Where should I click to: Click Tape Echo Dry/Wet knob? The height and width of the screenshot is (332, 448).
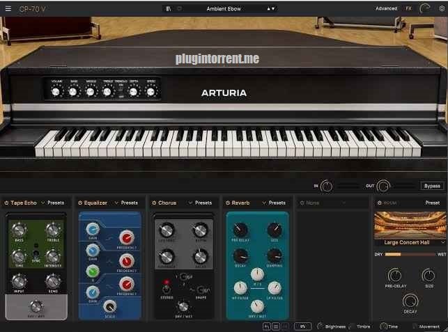click(x=36, y=306)
